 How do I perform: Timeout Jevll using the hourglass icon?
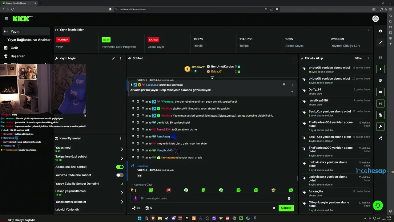tap(138, 122)
